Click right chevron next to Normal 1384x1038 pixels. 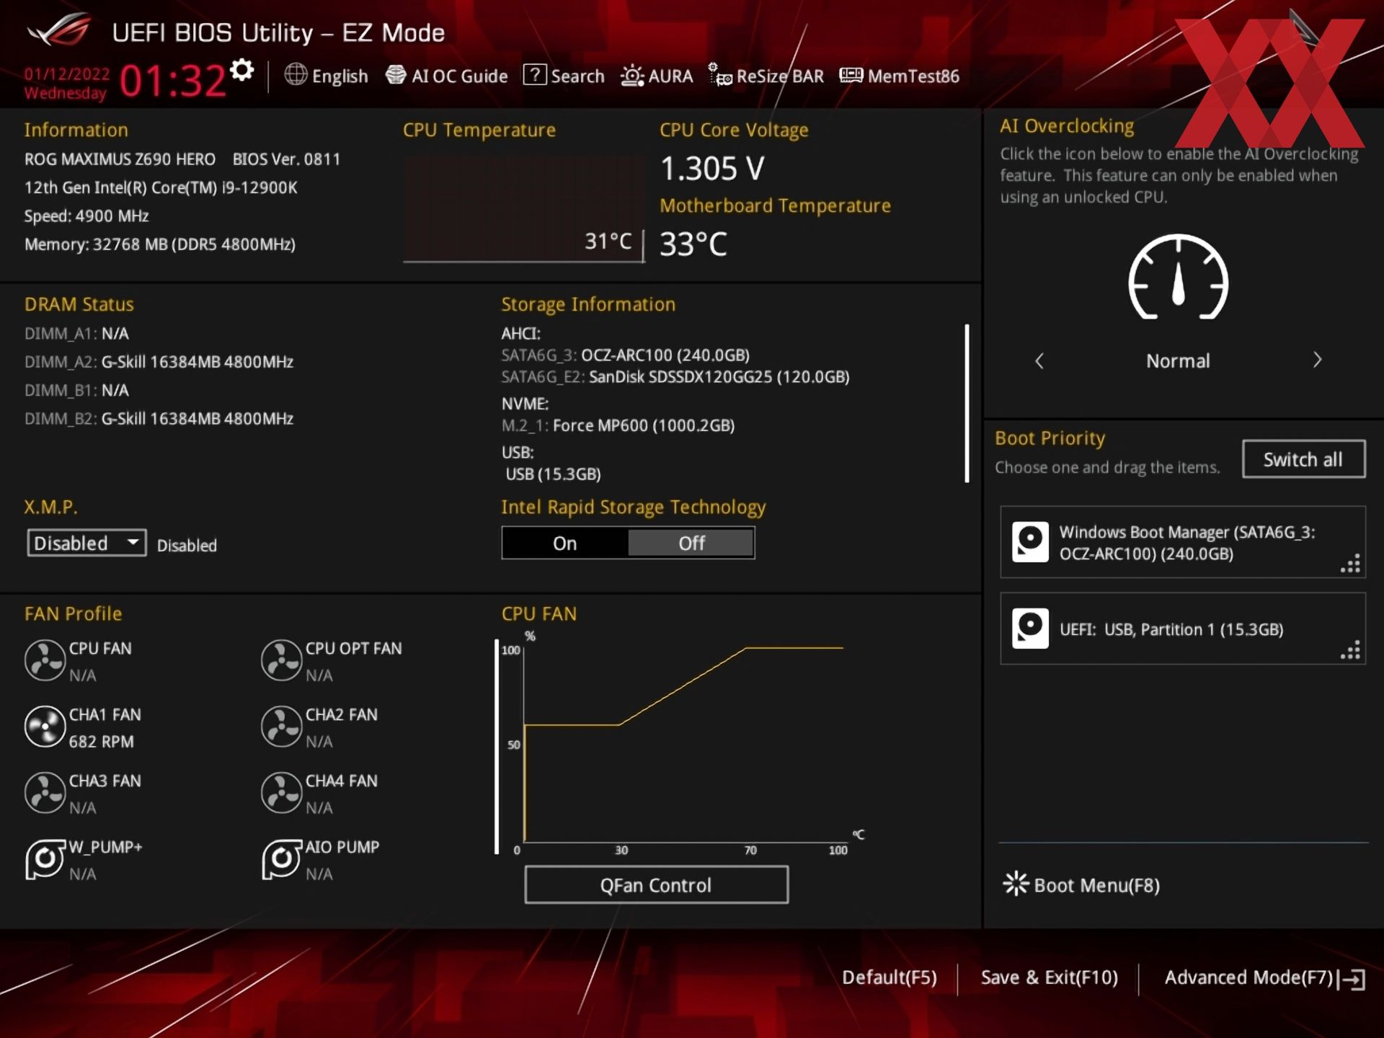[x=1317, y=360]
